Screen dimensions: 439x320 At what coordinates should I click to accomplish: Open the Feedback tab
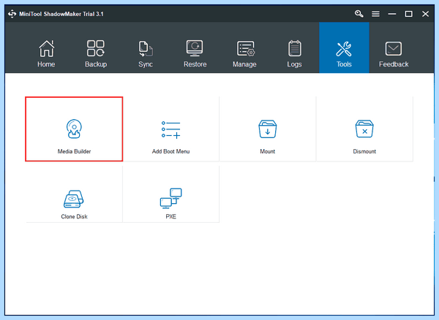(394, 53)
